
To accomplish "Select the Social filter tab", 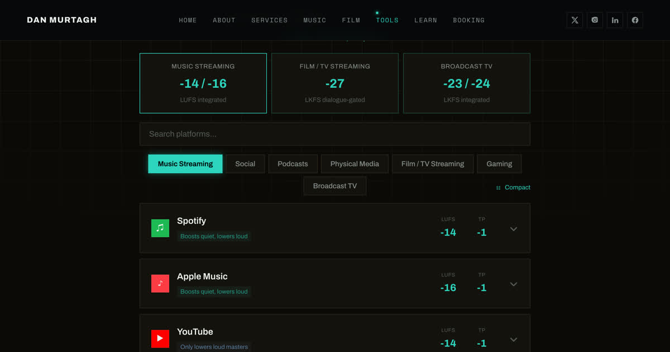I will 245,164.
